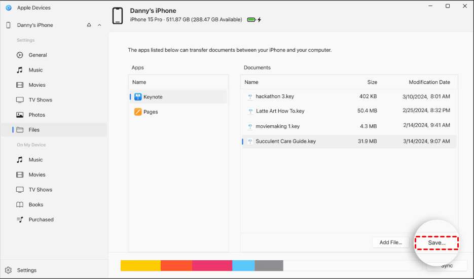Click the large iPhone device icon in header
This screenshot has height=279, width=474.
(118, 16)
